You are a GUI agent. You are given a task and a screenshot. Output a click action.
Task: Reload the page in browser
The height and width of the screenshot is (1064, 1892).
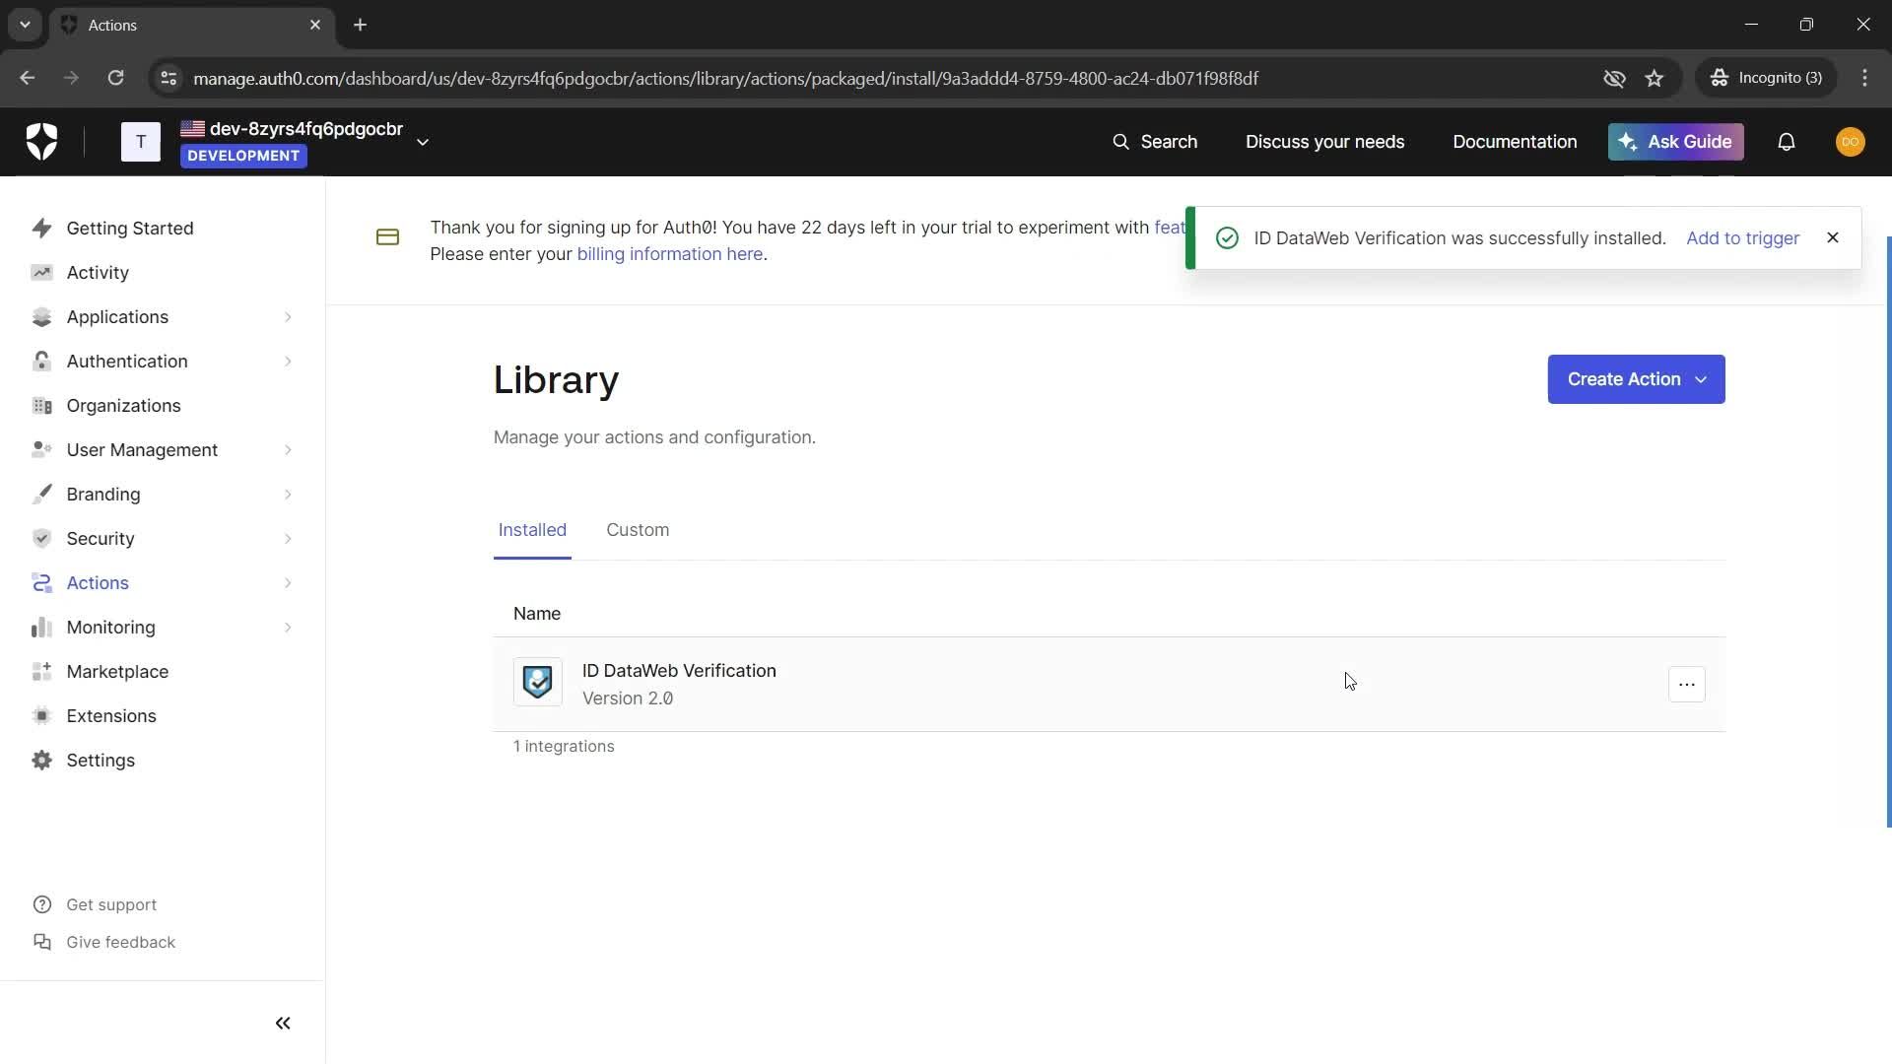(115, 78)
